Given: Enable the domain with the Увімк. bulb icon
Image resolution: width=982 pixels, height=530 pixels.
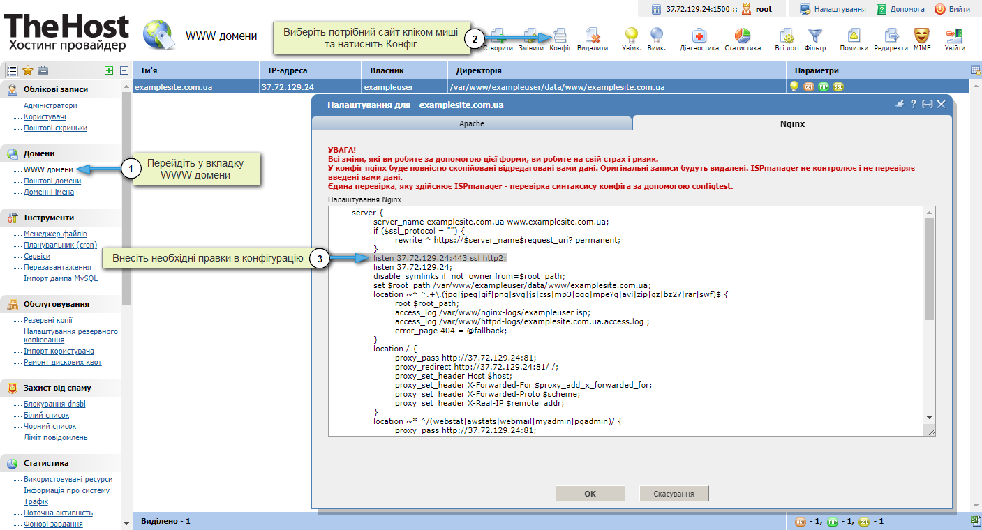Looking at the screenshot, I should click(x=632, y=34).
